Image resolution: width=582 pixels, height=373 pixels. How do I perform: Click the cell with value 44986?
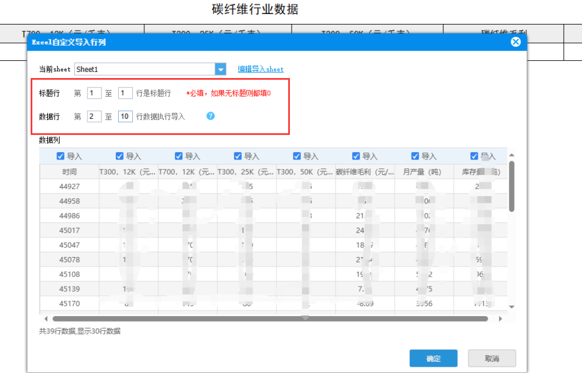click(70, 216)
